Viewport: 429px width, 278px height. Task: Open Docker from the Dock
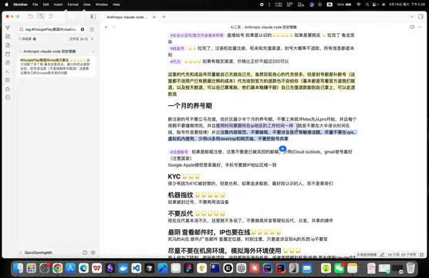pos(123,268)
